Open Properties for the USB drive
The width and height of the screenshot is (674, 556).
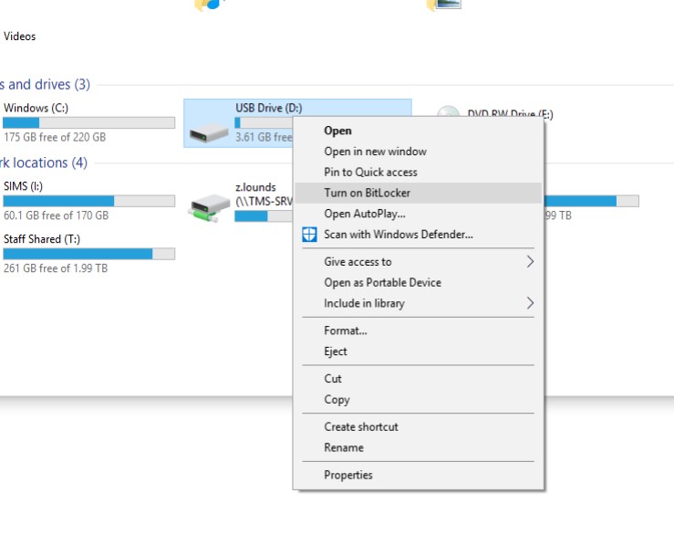point(418,475)
